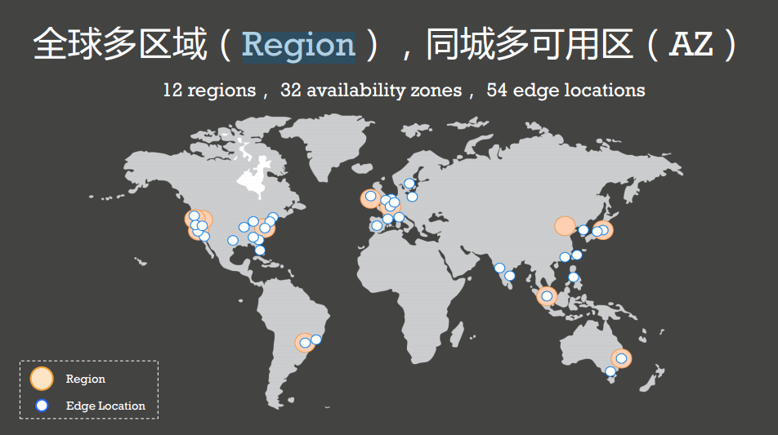Click the "32 availability zones" text

pyautogui.click(x=371, y=90)
